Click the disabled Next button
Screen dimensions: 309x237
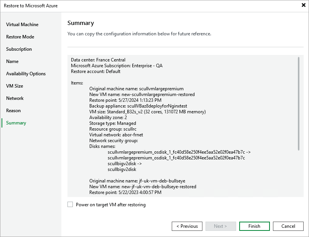tap(221, 226)
